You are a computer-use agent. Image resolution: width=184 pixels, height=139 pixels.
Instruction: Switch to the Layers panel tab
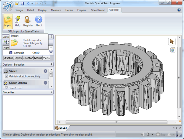[18, 58]
